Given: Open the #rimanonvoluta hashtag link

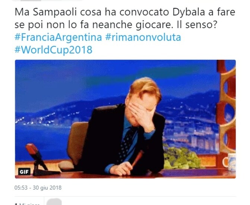Looking at the screenshot, I should click(x=143, y=37).
